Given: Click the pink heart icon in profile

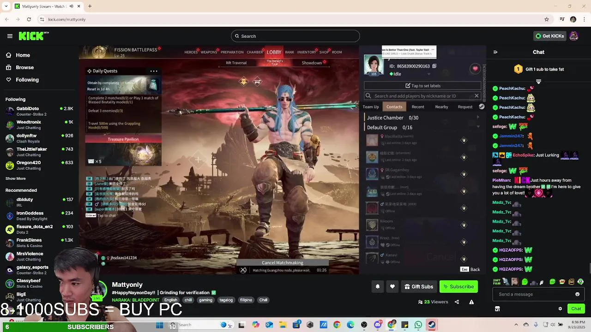Looking at the screenshot, I should 475,69.
